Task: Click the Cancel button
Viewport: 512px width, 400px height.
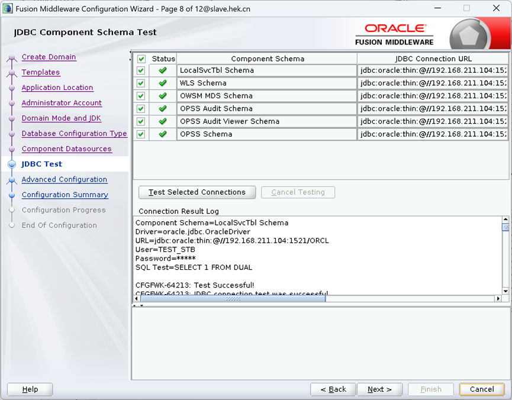Action: [x=482, y=389]
